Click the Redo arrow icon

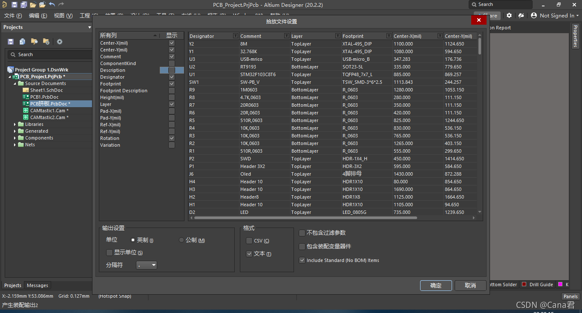coord(61,5)
